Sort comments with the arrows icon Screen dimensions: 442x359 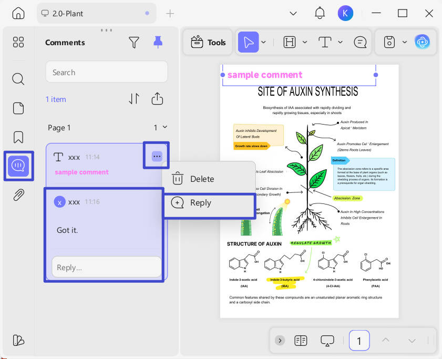point(134,99)
